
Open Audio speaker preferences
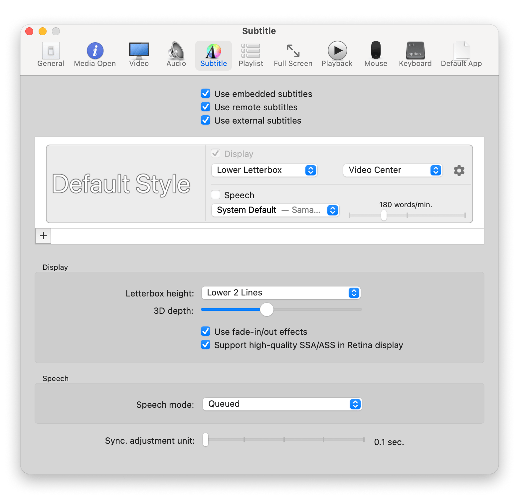click(176, 55)
